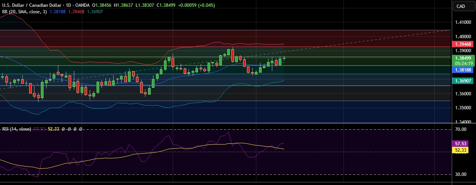Click the red BB upper value 1.39468 in legend
Image resolution: width=476 pixels, height=185 pixels.
76,12
